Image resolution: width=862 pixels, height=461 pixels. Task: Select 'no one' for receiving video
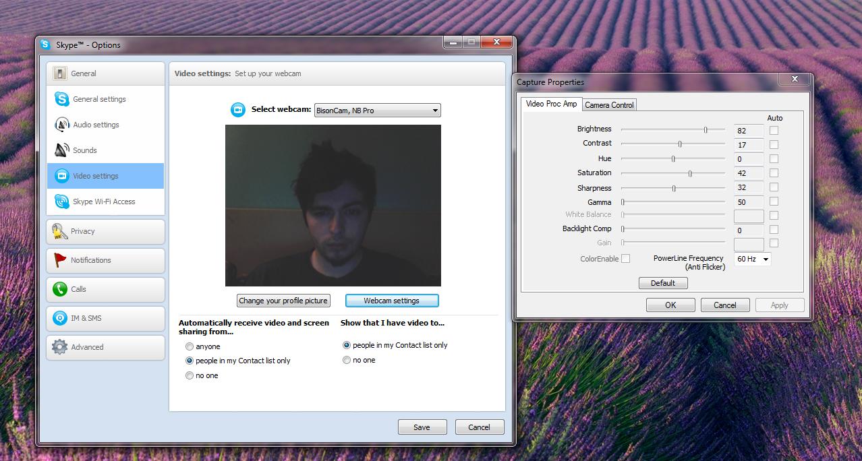(190, 375)
